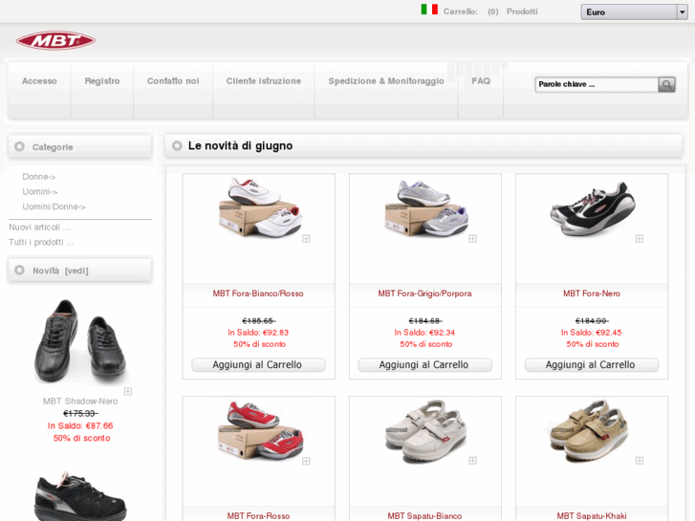This screenshot has height=521, width=695.
Task: Open the Nuovi articoli link
Action: [x=39, y=227]
